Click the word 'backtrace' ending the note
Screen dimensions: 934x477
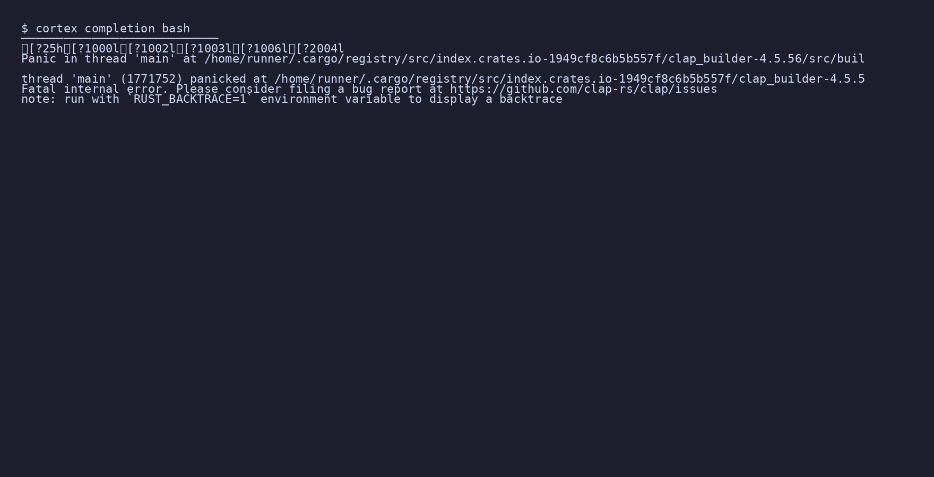coord(531,99)
